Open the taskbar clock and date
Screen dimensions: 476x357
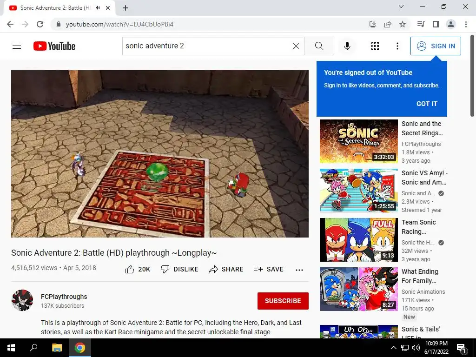click(436, 348)
